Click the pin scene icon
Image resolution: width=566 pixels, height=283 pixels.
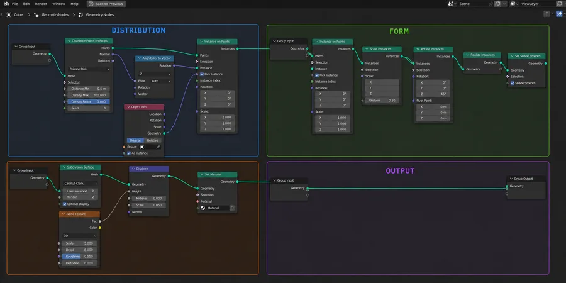491,4
